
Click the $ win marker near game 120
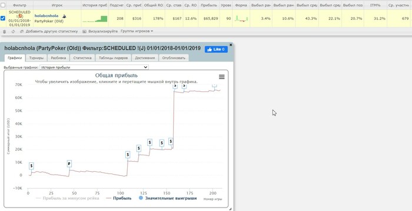tap(139, 148)
